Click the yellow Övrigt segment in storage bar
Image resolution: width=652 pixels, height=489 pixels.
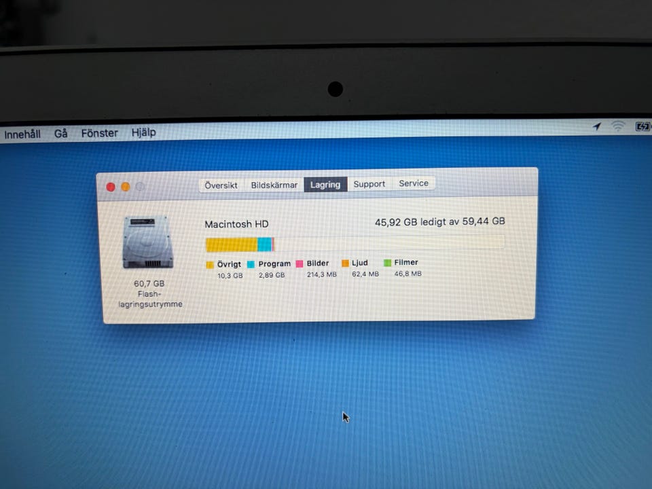232,244
